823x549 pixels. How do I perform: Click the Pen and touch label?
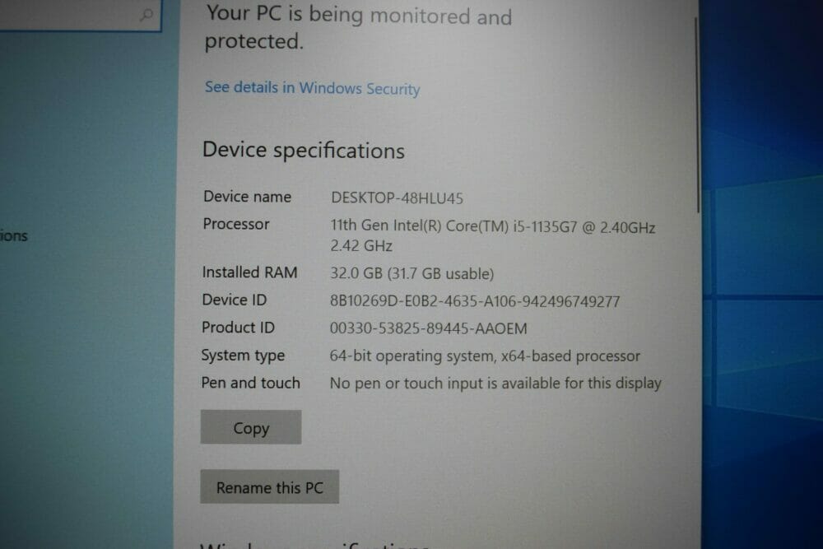(x=250, y=383)
